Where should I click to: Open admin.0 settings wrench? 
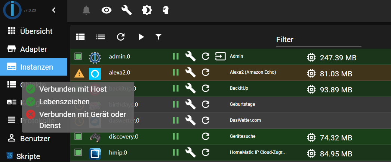tap(191, 56)
